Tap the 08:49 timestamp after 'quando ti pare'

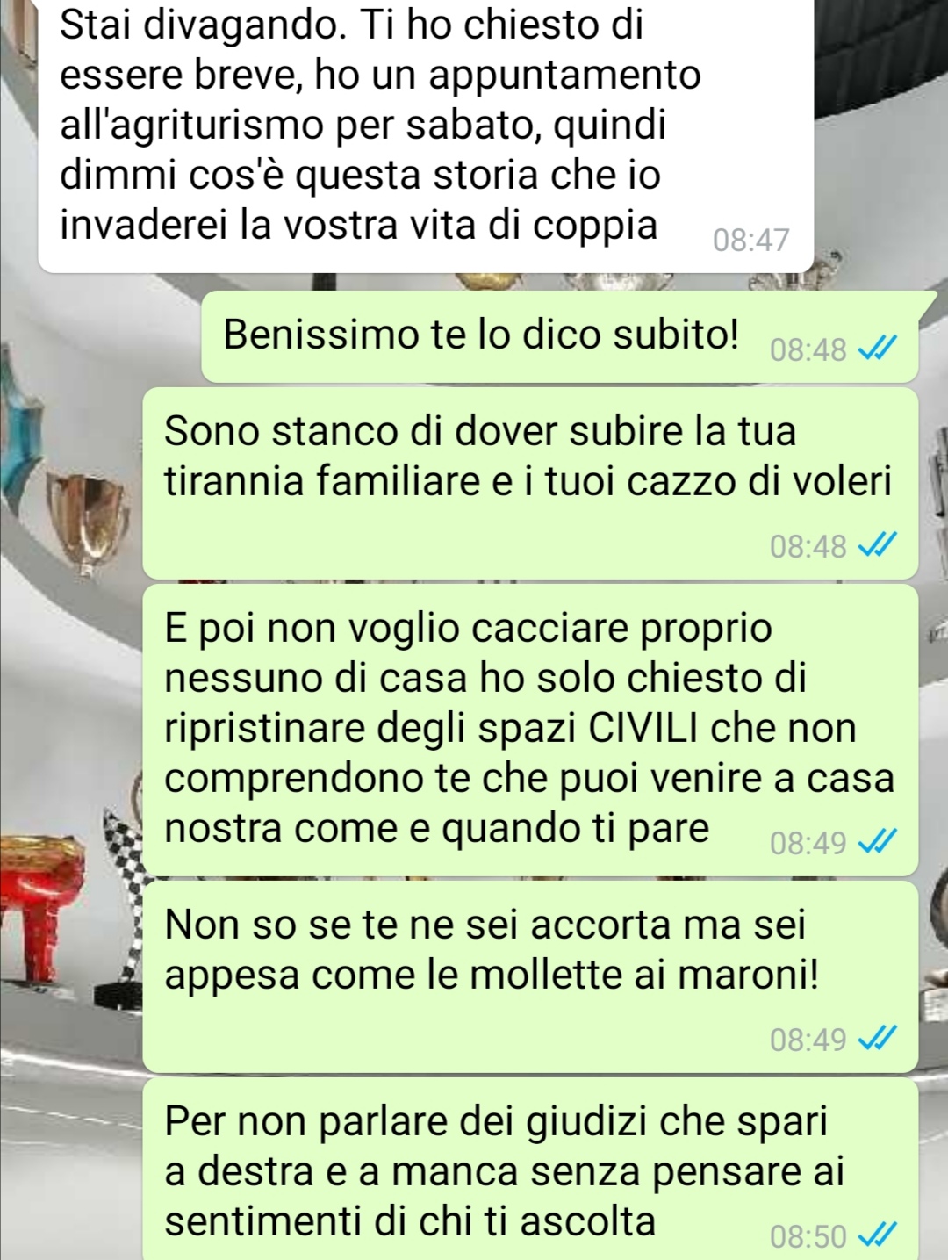[x=808, y=844]
